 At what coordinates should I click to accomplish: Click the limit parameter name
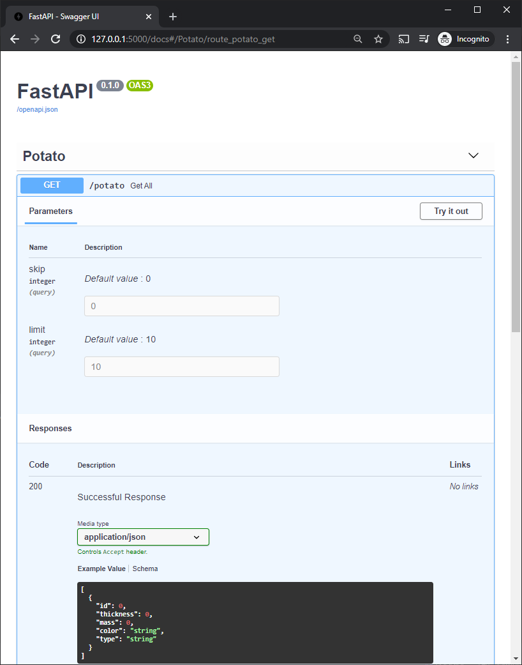coord(37,330)
